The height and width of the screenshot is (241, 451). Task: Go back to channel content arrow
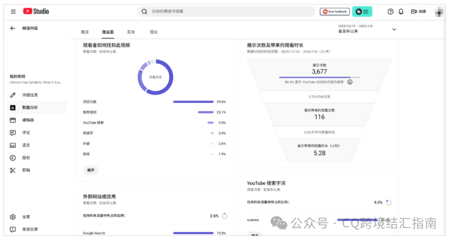tap(13, 28)
